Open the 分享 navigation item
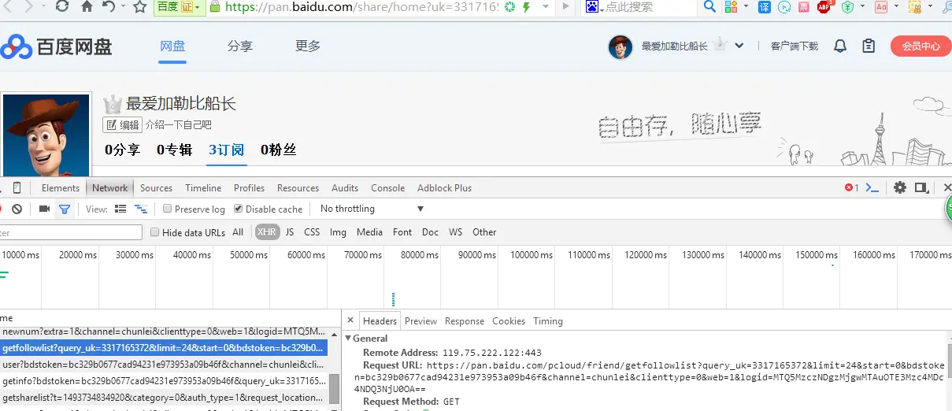Screen dimensions: 952x411 click(240, 46)
